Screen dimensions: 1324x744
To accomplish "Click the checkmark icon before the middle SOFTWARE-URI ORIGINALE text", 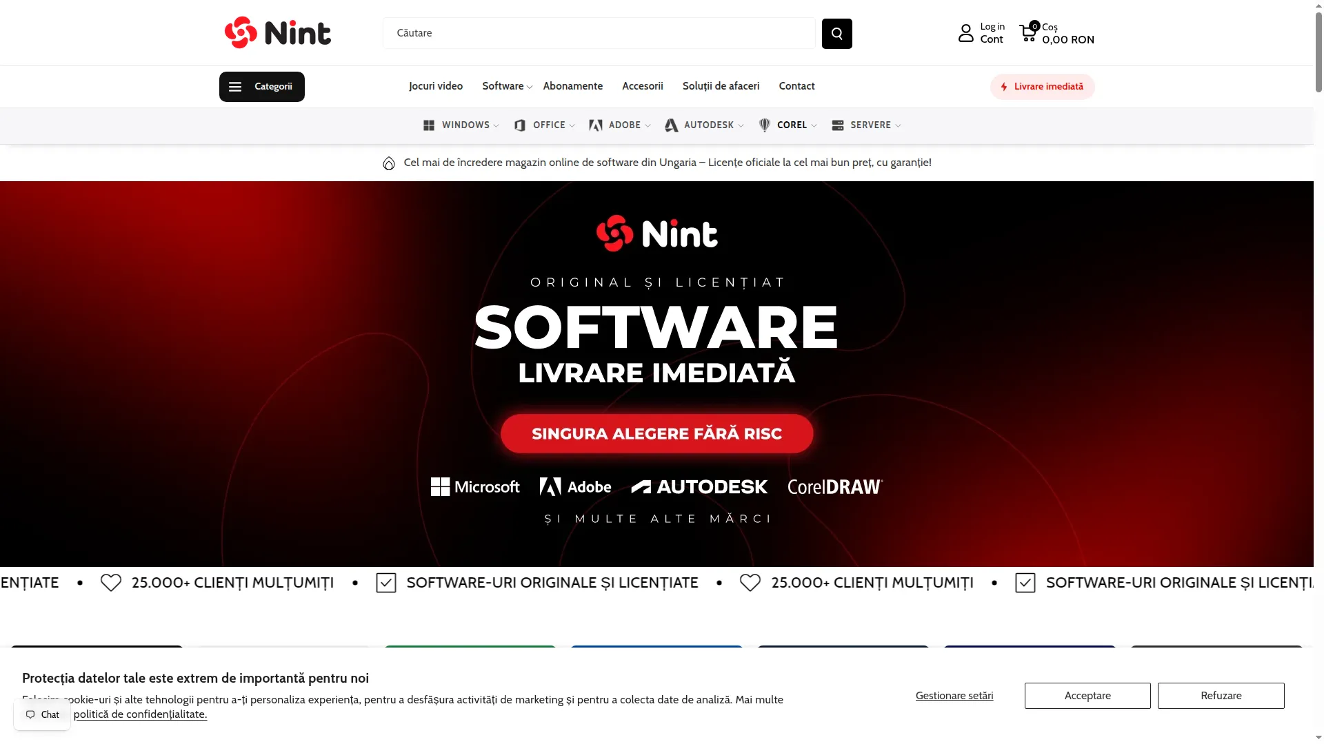I will pyautogui.click(x=386, y=583).
